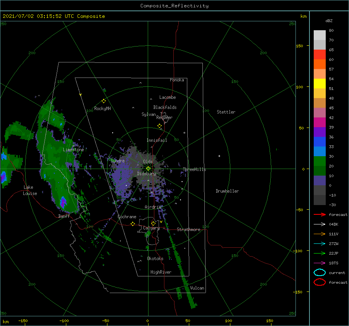This screenshot has height=326, width=349.
Task: Click the 80 dBZ light gray swatch
Action: pyautogui.click(x=320, y=35)
